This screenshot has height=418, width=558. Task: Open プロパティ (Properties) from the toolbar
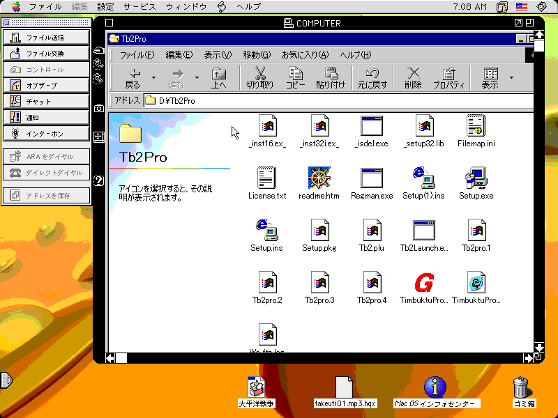point(448,77)
